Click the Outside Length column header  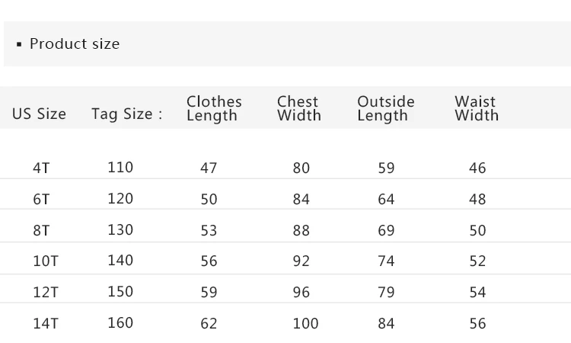point(386,108)
